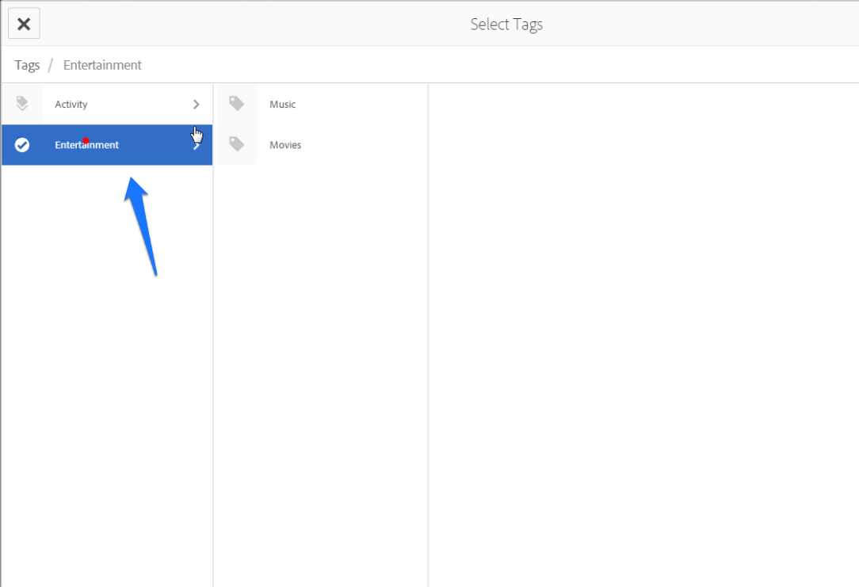Click the gray tag badge in the Music row
Screen dimensions: 859x587
(236, 104)
